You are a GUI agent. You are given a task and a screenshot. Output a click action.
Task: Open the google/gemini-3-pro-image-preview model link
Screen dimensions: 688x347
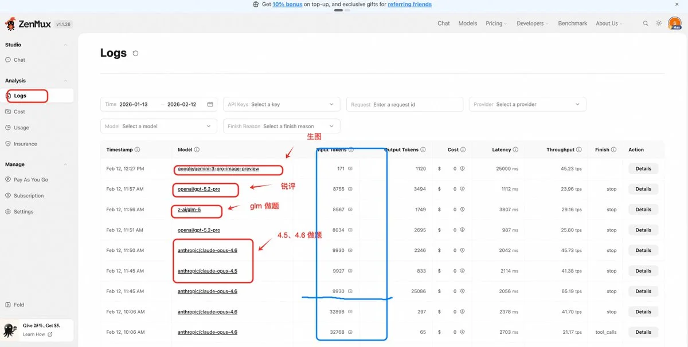tap(218, 169)
